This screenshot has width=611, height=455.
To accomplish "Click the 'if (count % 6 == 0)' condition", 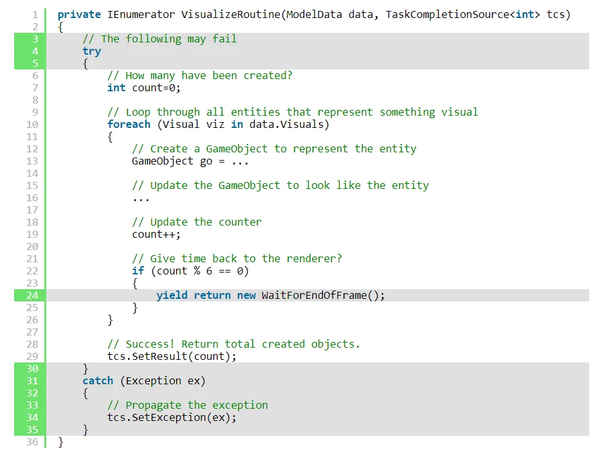I will tap(190, 271).
